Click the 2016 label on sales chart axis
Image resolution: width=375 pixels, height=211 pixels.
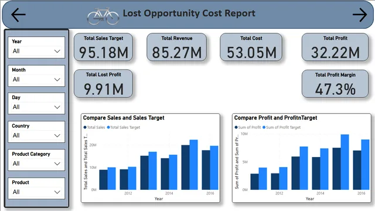(x=210, y=193)
